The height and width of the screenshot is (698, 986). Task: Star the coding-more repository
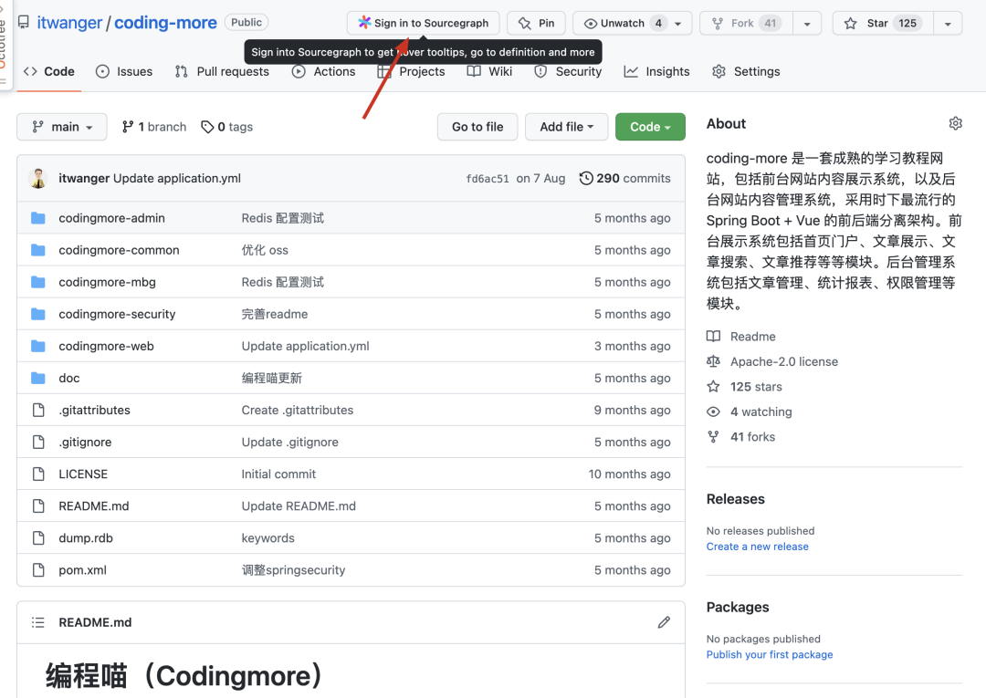click(883, 23)
